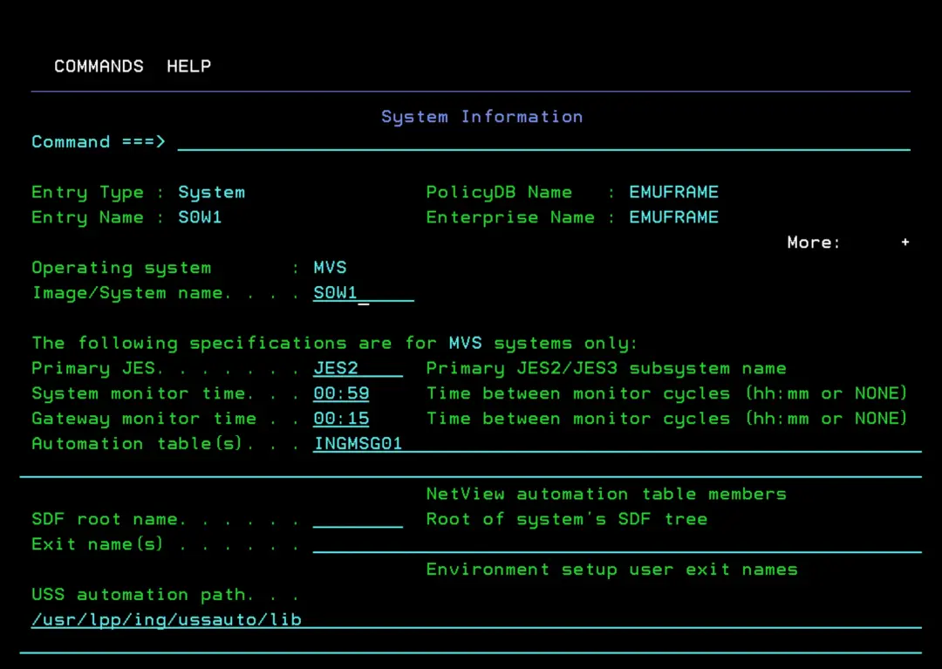Click the Enterprise Name value EMUFRAME

point(673,217)
